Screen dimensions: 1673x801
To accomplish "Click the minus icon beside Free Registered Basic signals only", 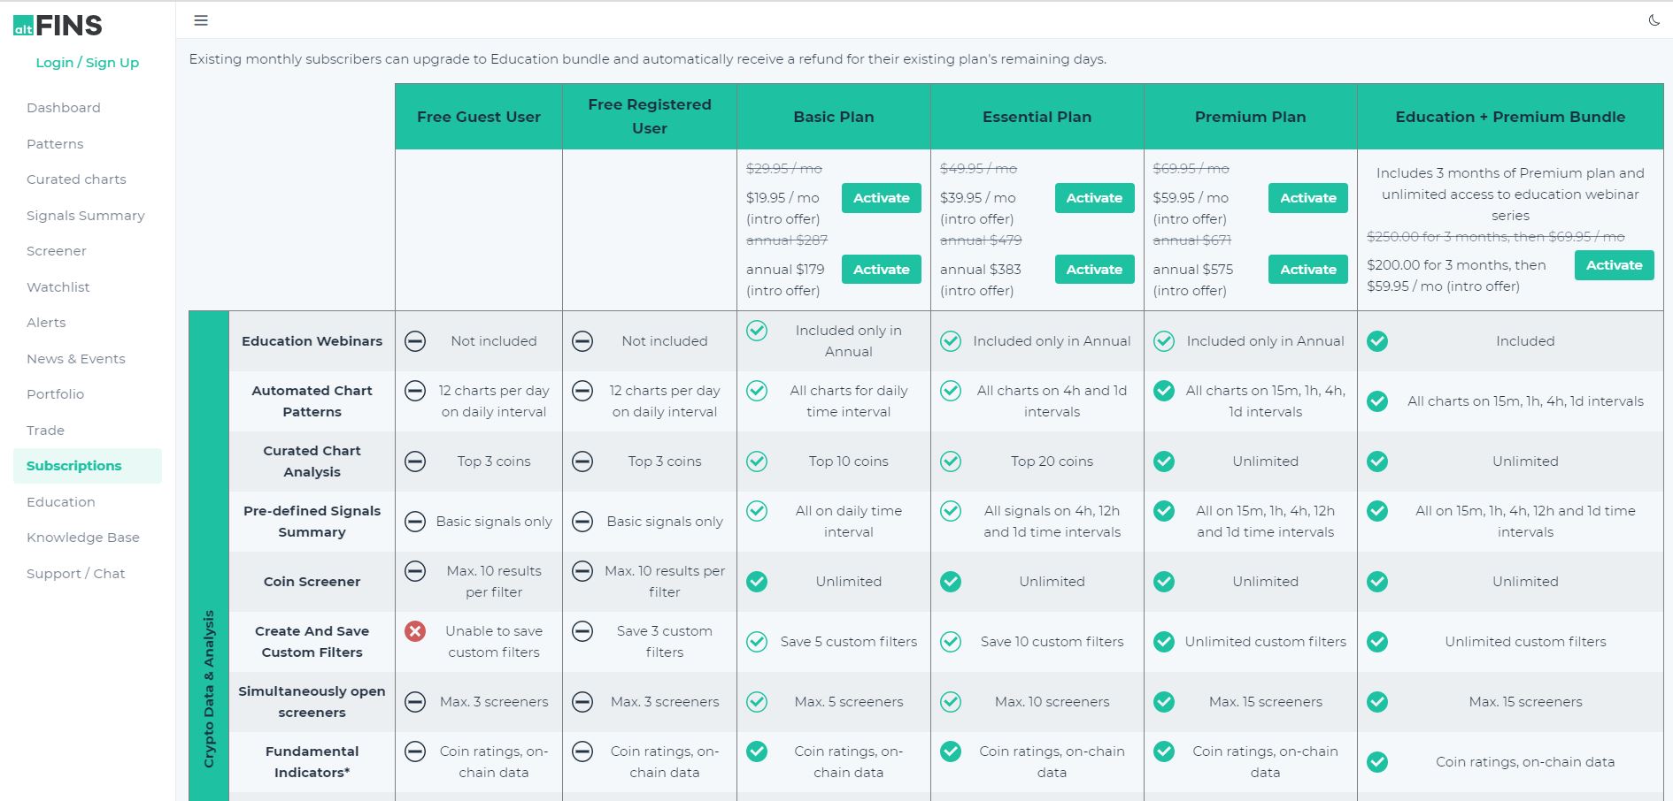I will (x=582, y=522).
